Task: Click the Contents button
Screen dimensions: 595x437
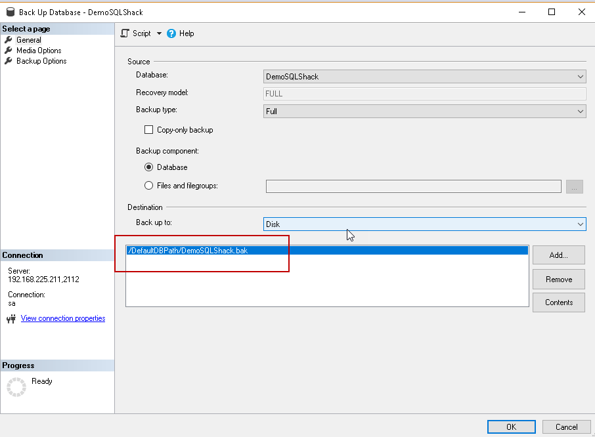Action: tap(559, 302)
